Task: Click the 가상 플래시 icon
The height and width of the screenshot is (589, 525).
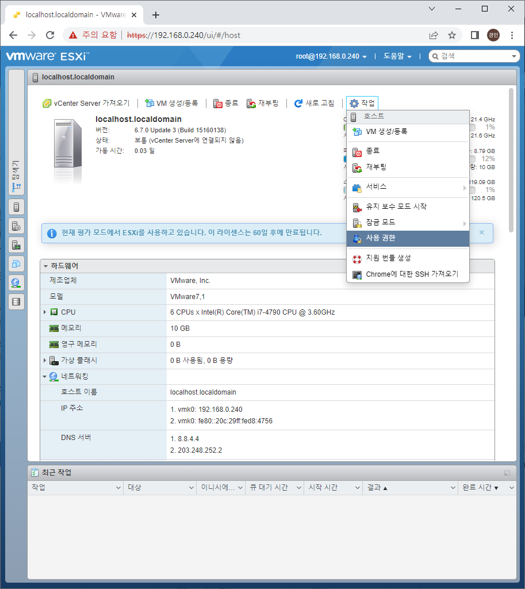Action: coord(53,361)
